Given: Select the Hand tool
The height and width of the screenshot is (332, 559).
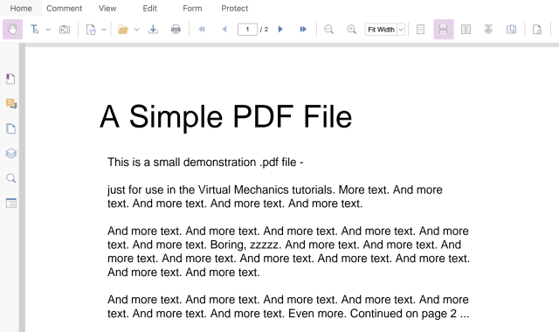Looking at the screenshot, I should click(12, 29).
